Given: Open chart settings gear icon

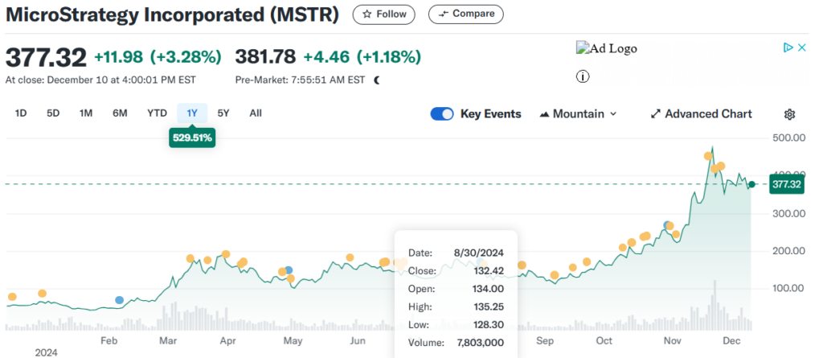Looking at the screenshot, I should point(789,114).
